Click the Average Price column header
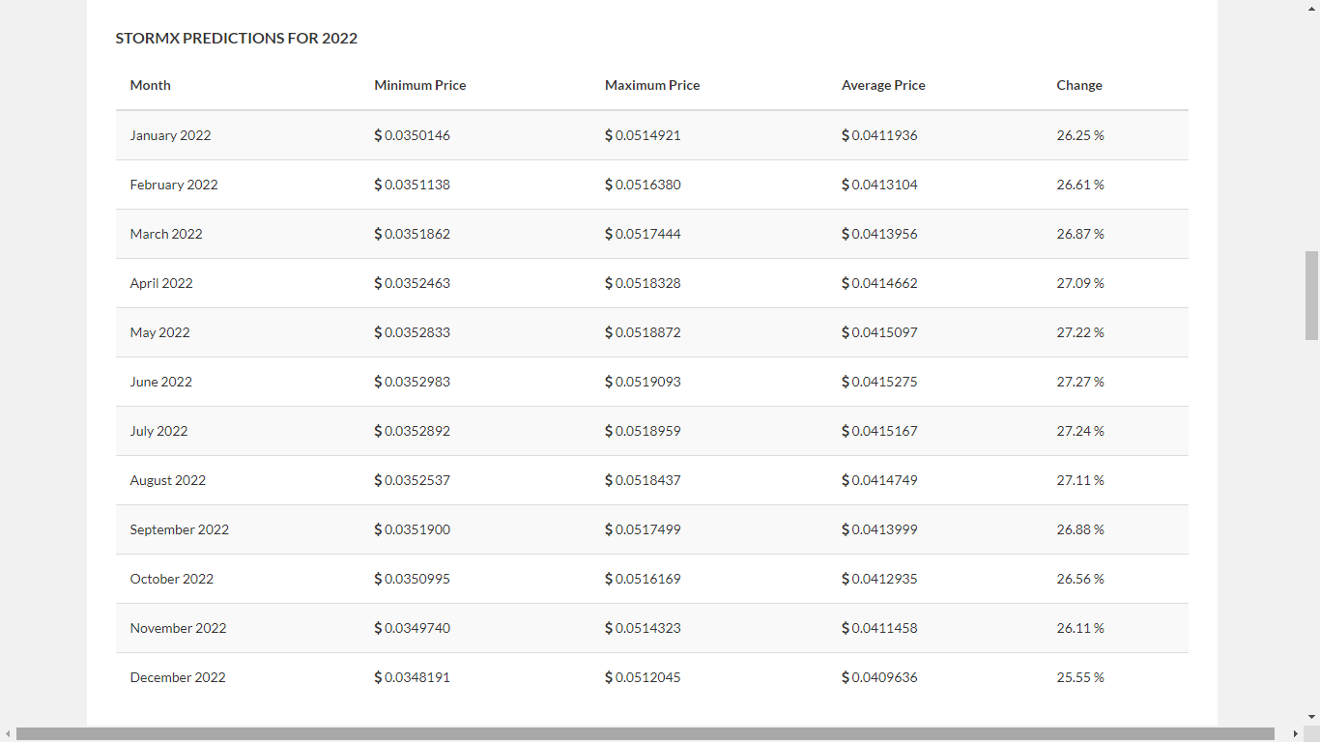The height and width of the screenshot is (742, 1320). click(883, 85)
